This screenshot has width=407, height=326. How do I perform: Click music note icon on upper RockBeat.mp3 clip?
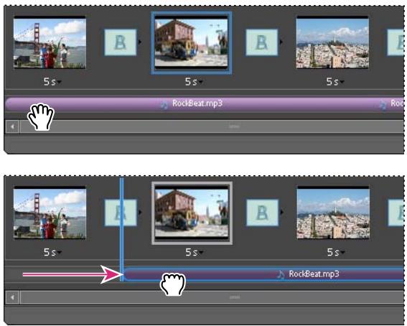[164, 105]
